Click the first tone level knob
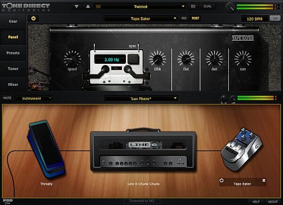Viewport: 283px width, 205px height. (224, 99)
